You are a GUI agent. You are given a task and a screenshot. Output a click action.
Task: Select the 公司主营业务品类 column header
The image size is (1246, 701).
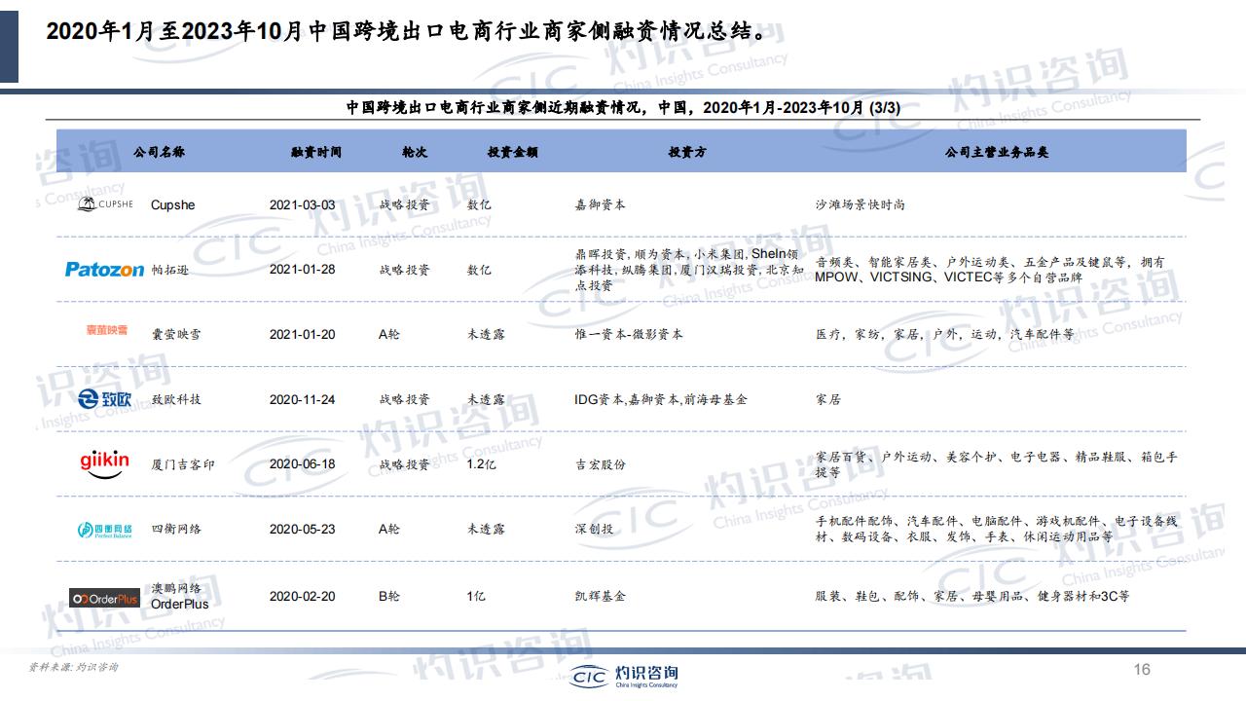[x=997, y=153]
